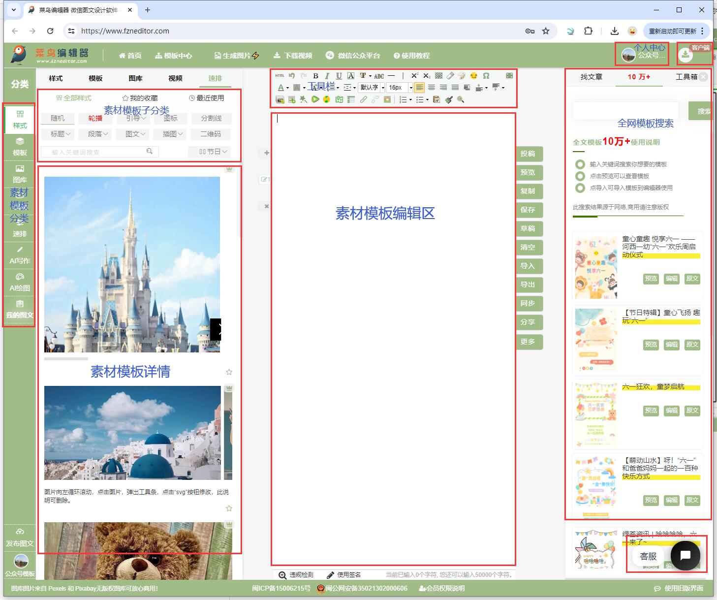Open 我的图文 in the left sidebar
Image resolution: width=717 pixels, height=600 pixels.
[20, 309]
